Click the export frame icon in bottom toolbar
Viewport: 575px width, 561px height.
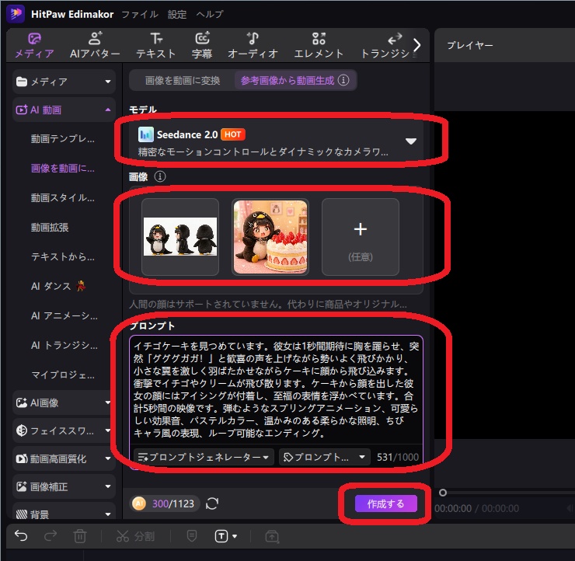272,536
